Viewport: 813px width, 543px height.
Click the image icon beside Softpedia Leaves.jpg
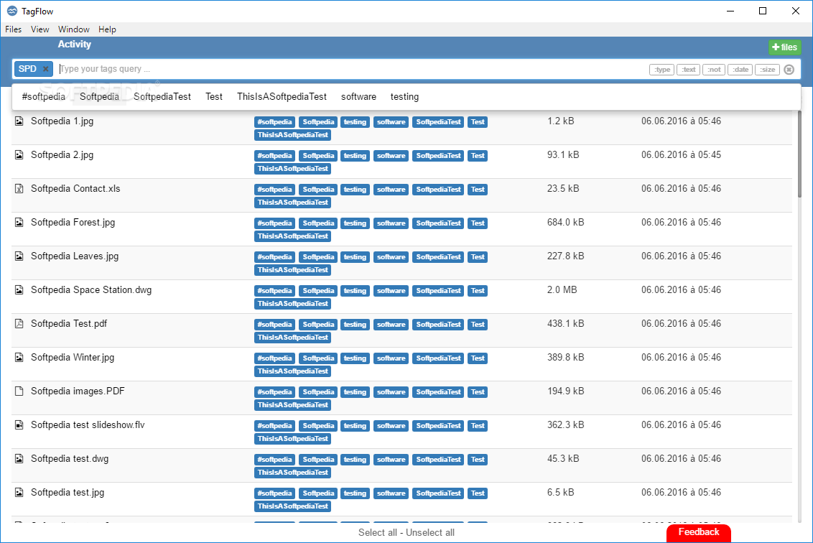tap(19, 256)
